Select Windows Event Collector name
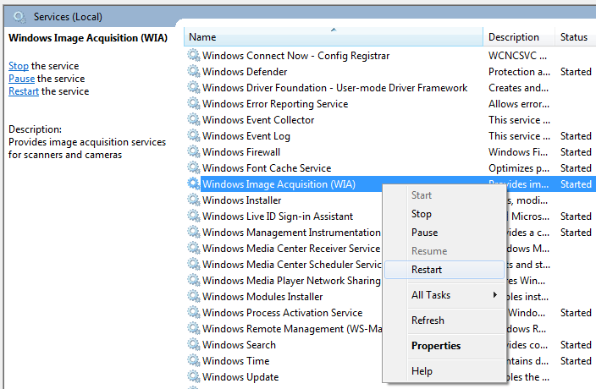Screen dimensions: 596x389 click(258, 119)
